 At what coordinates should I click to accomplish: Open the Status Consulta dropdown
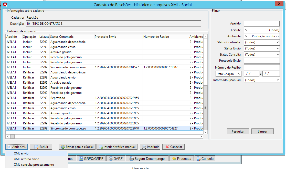point(262,55)
